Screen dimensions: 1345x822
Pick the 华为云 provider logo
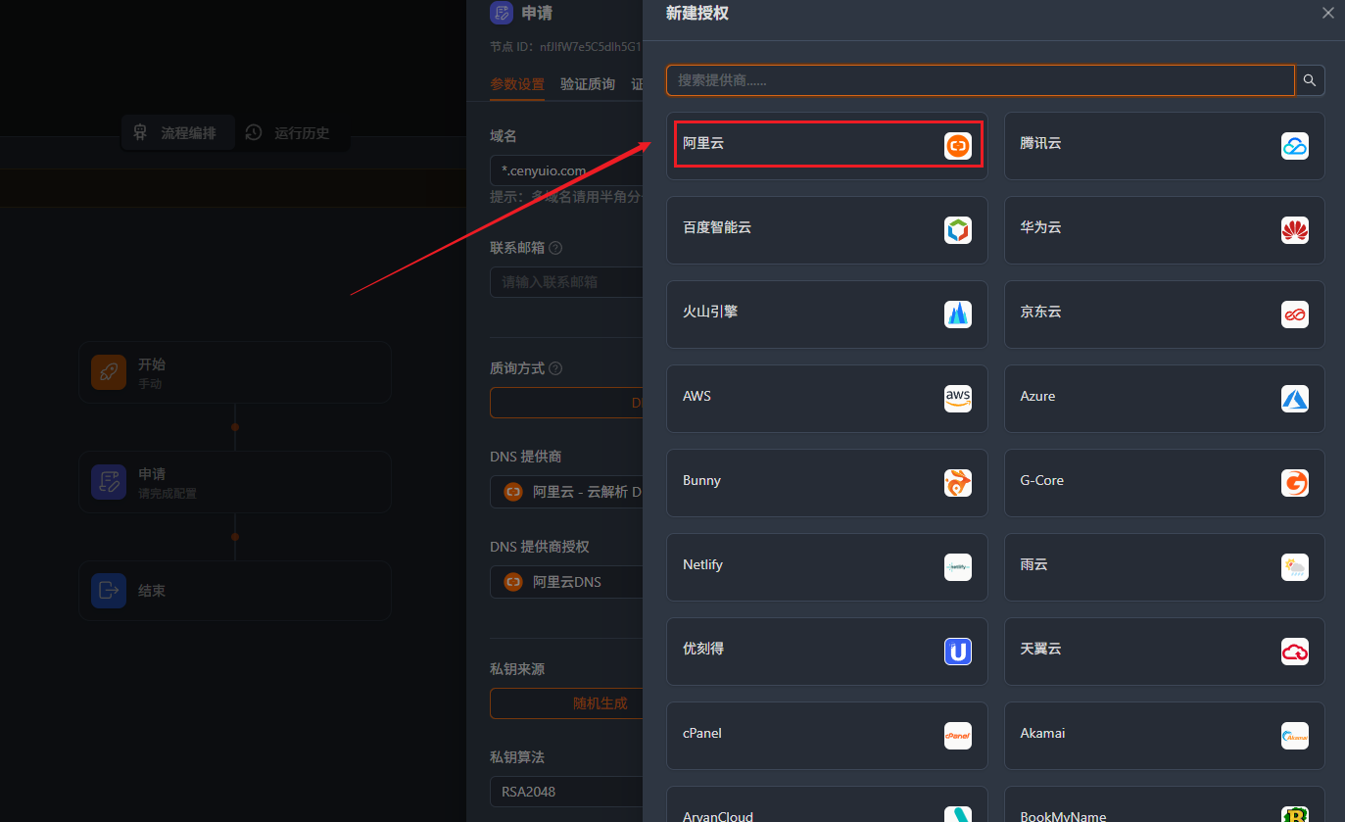coord(1294,230)
